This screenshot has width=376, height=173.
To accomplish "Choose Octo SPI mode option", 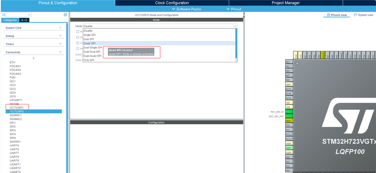I will click(x=159, y=60).
